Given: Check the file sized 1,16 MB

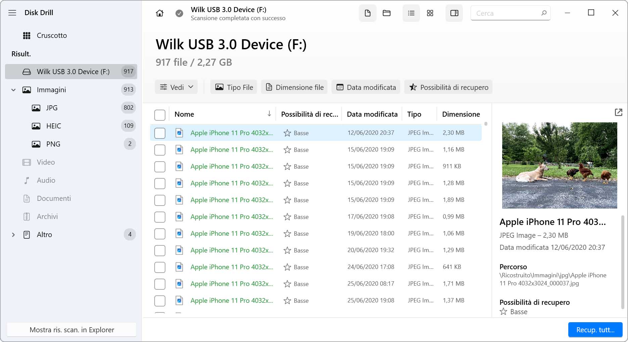Looking at the screenshot, I should (x=160, y=150).
